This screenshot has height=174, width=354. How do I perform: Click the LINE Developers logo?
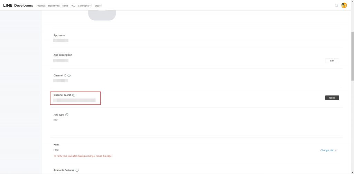click(18, 6)
